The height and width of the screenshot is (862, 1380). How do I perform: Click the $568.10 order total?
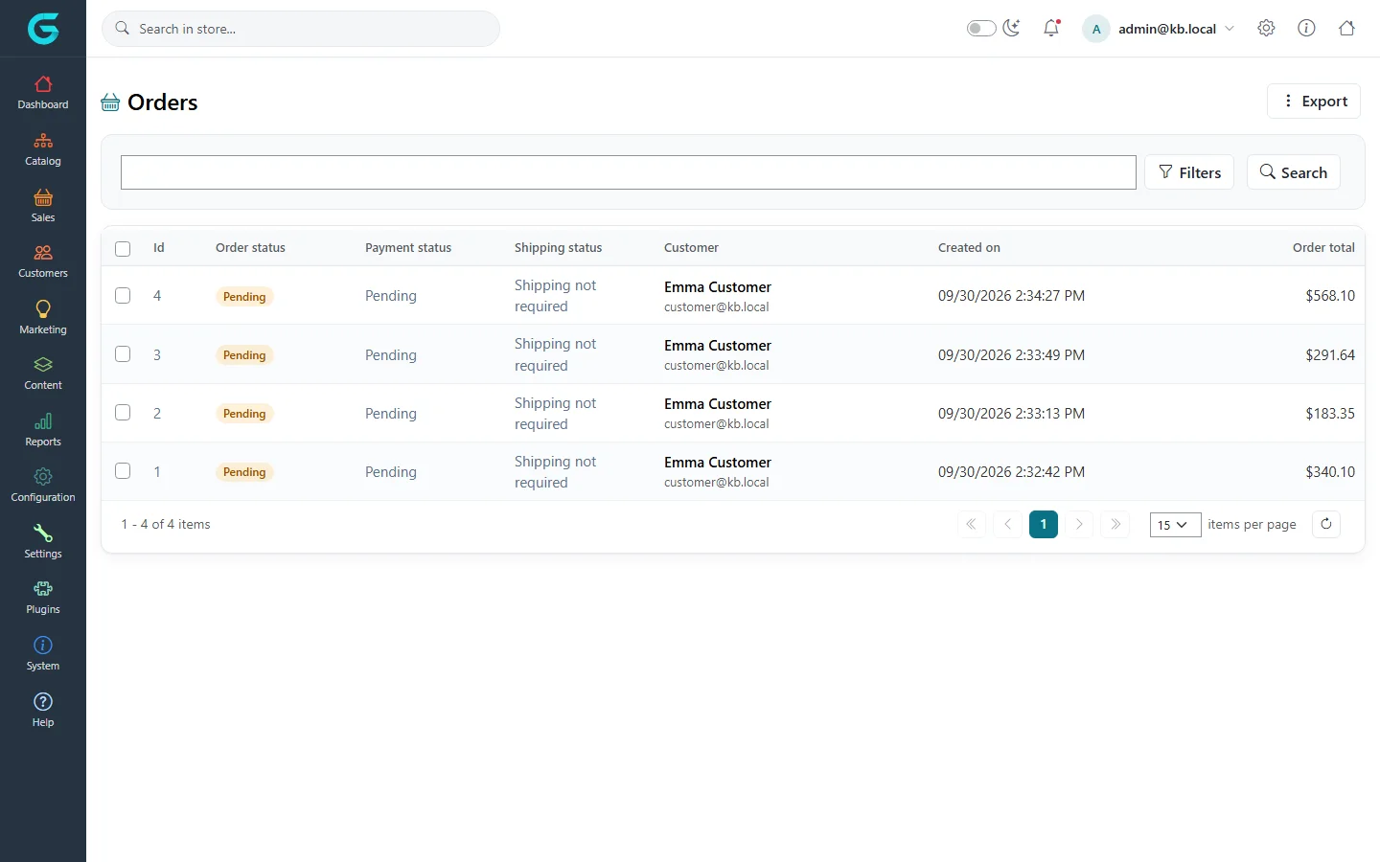tap(1330, 296)
